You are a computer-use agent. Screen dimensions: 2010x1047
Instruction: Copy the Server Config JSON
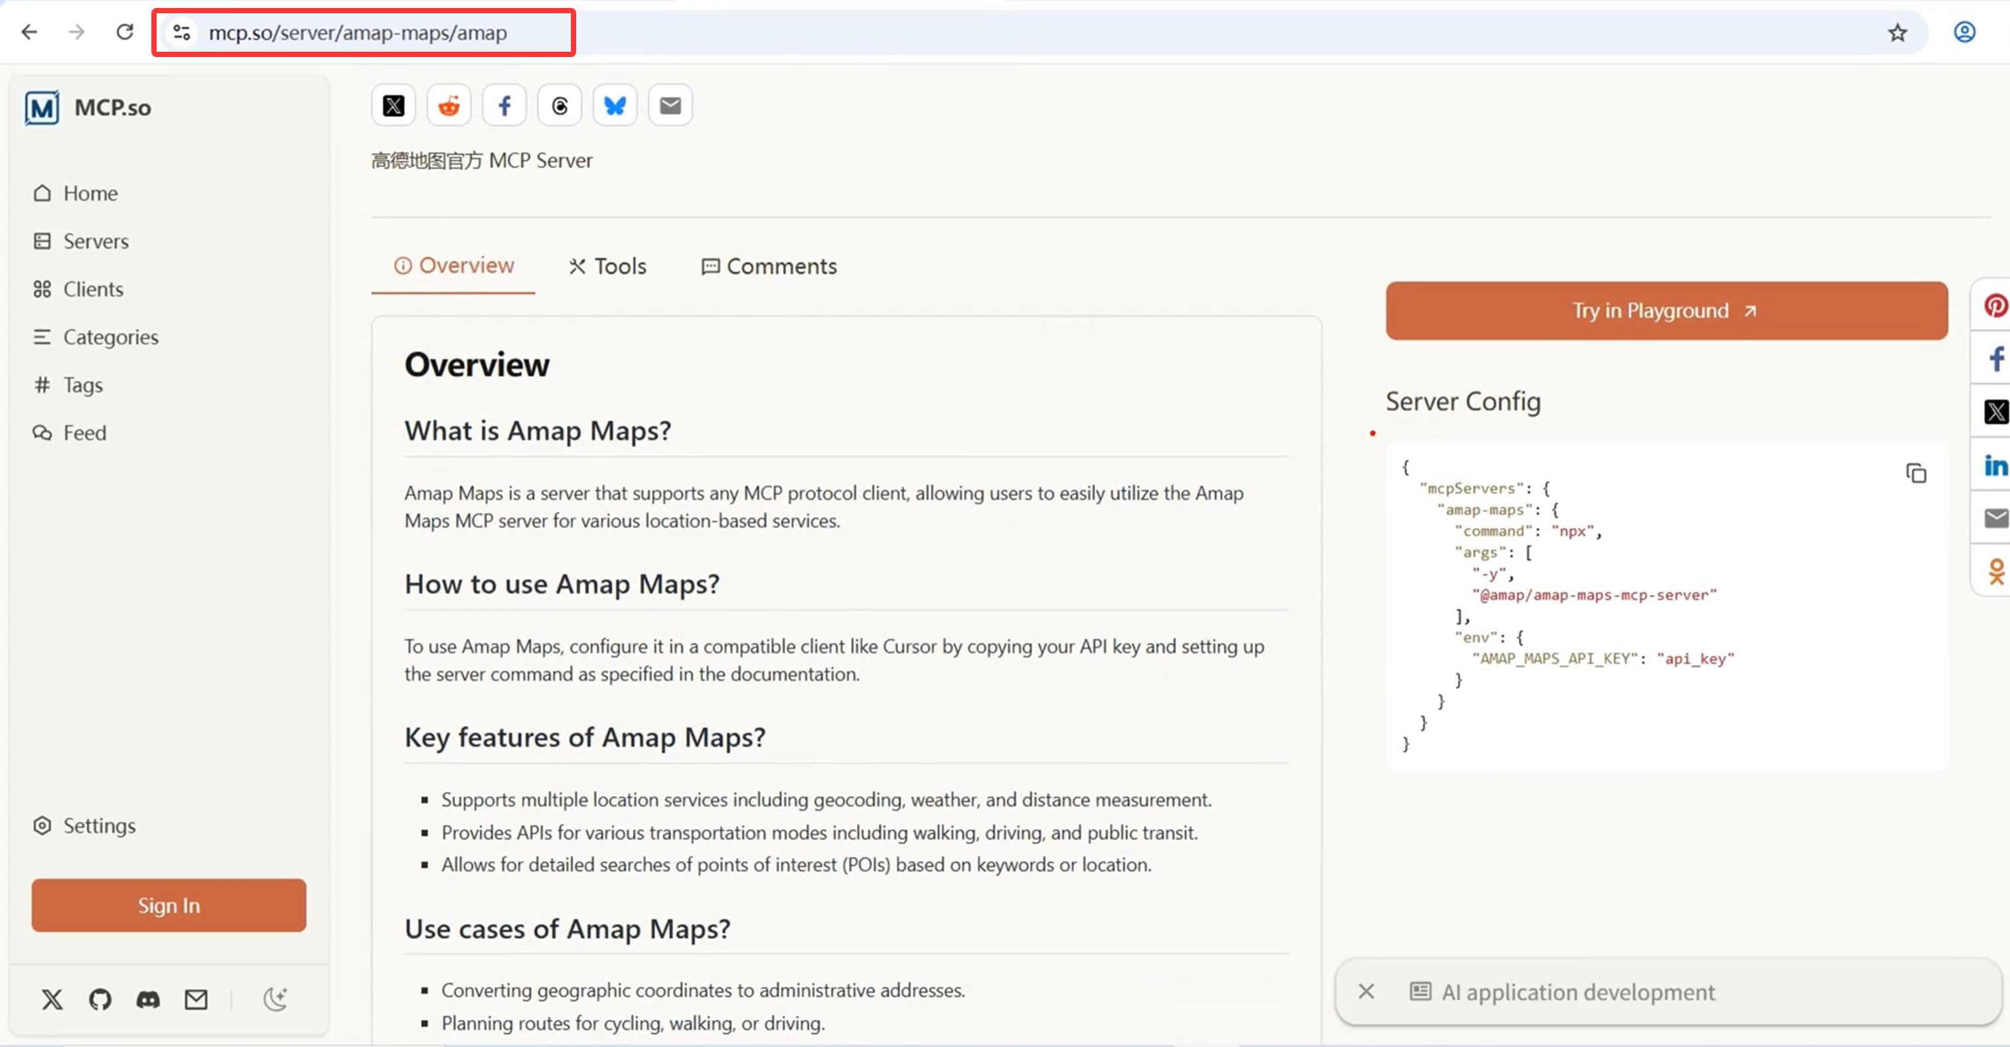click(x=1916, y=473)
